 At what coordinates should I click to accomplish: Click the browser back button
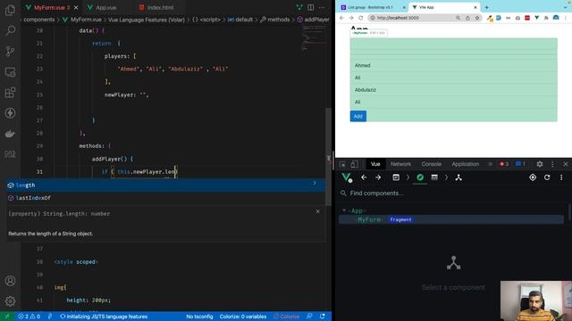tap(341, 18)
